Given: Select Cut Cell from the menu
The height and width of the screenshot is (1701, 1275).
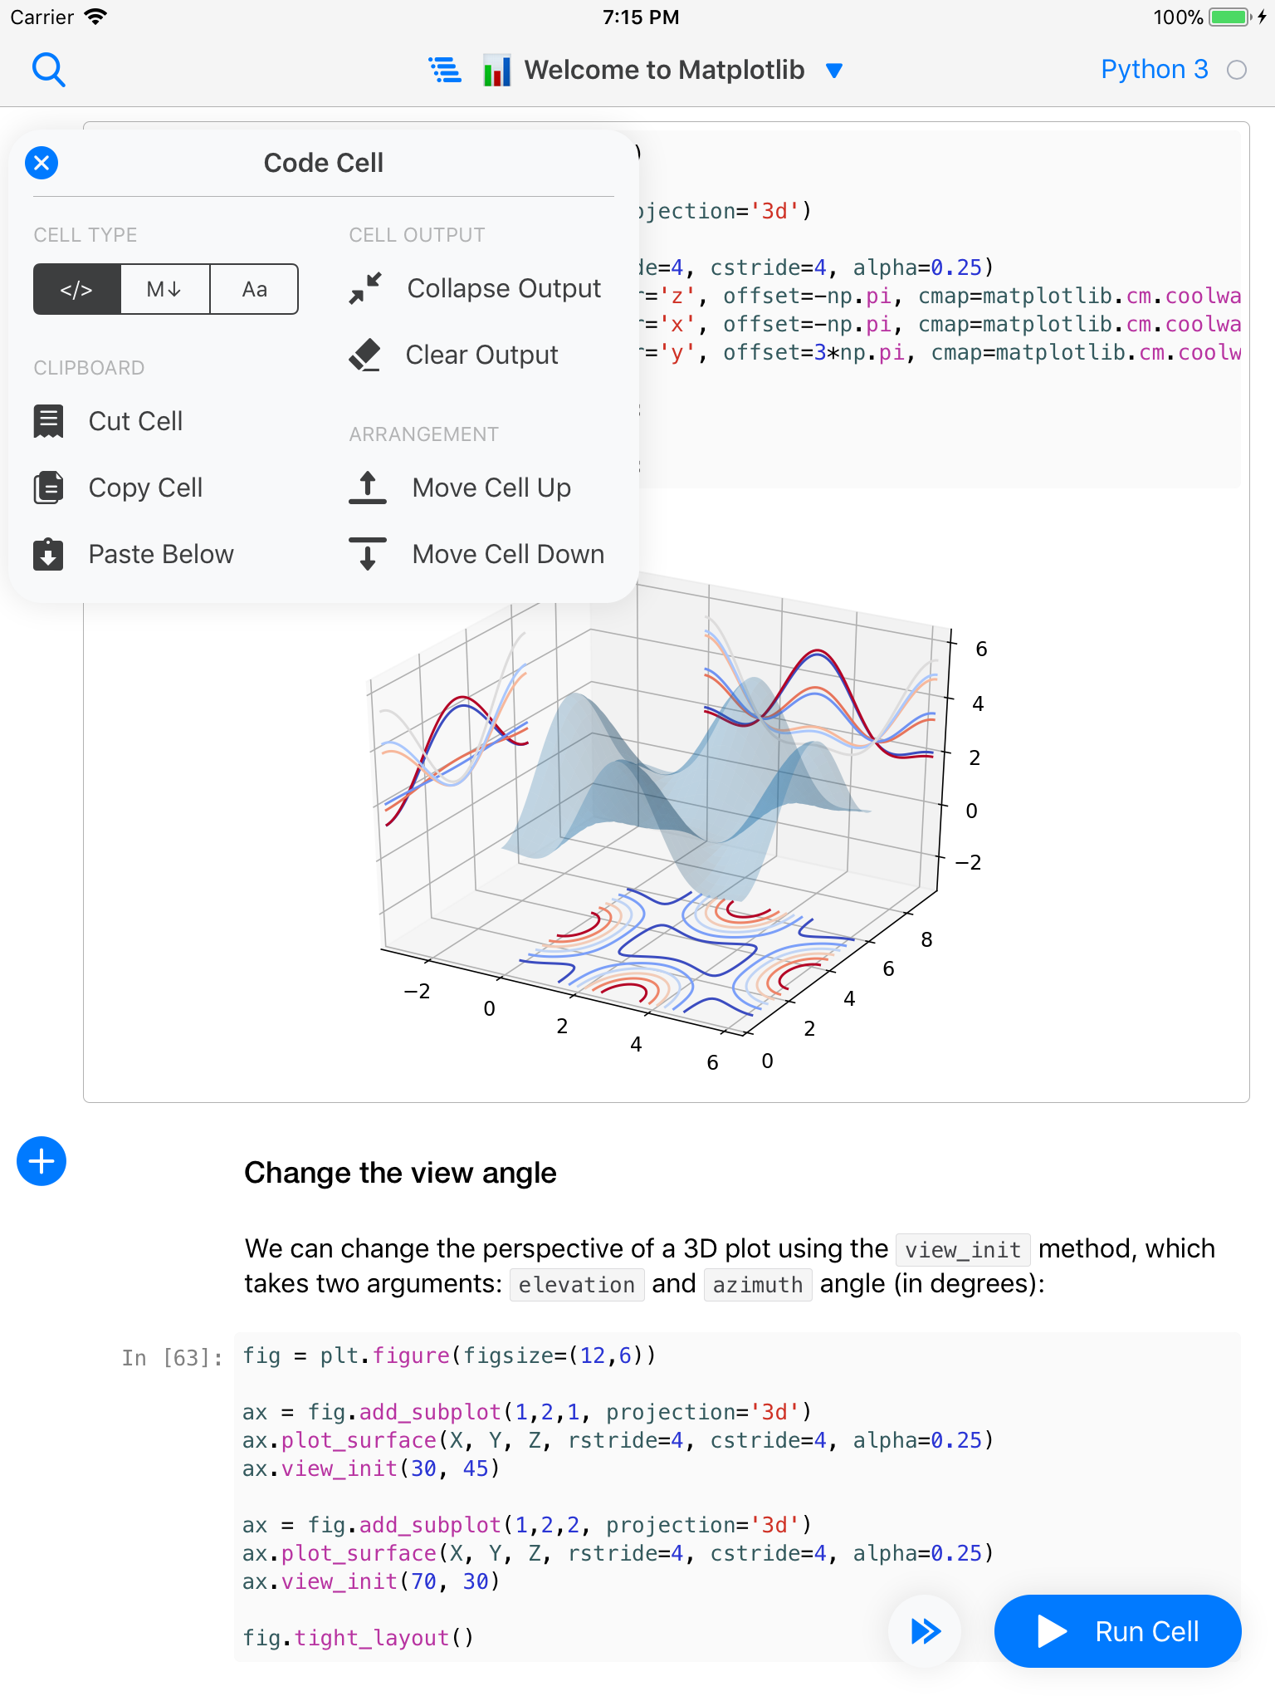Looking at the screenshot, I should click(x=135, y=421).
